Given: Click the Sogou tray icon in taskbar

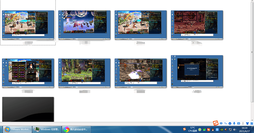Looking at the screenshot, I should coord(184,129).
